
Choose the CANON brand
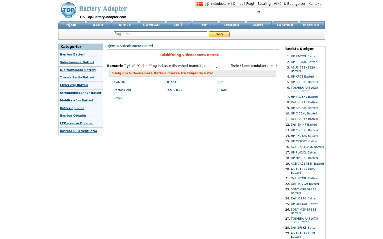coord(119,82)
